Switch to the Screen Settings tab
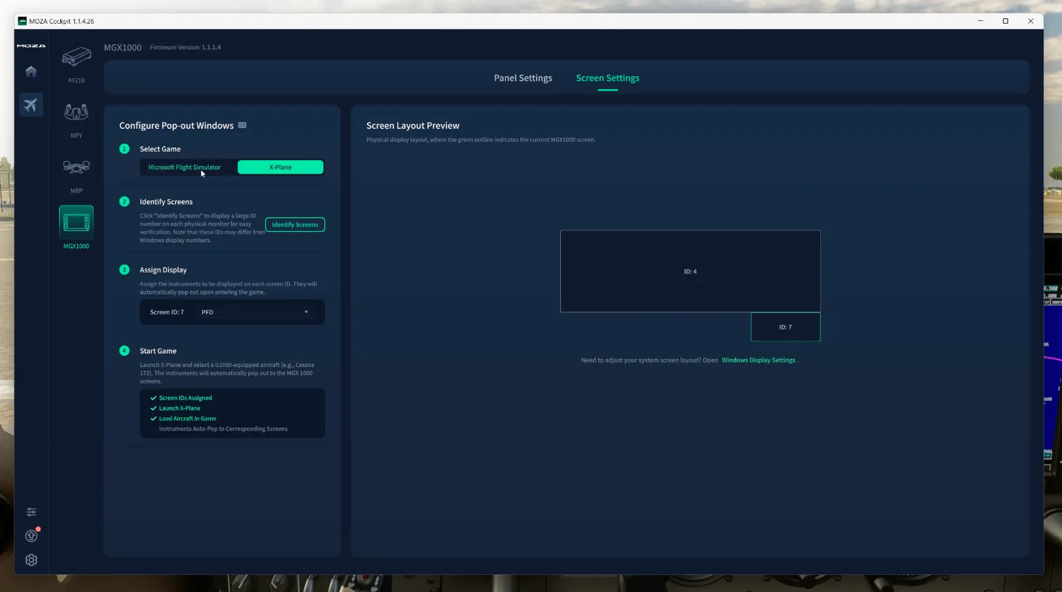The height and width of the screenshot is (592, 1062). point(608,78)
